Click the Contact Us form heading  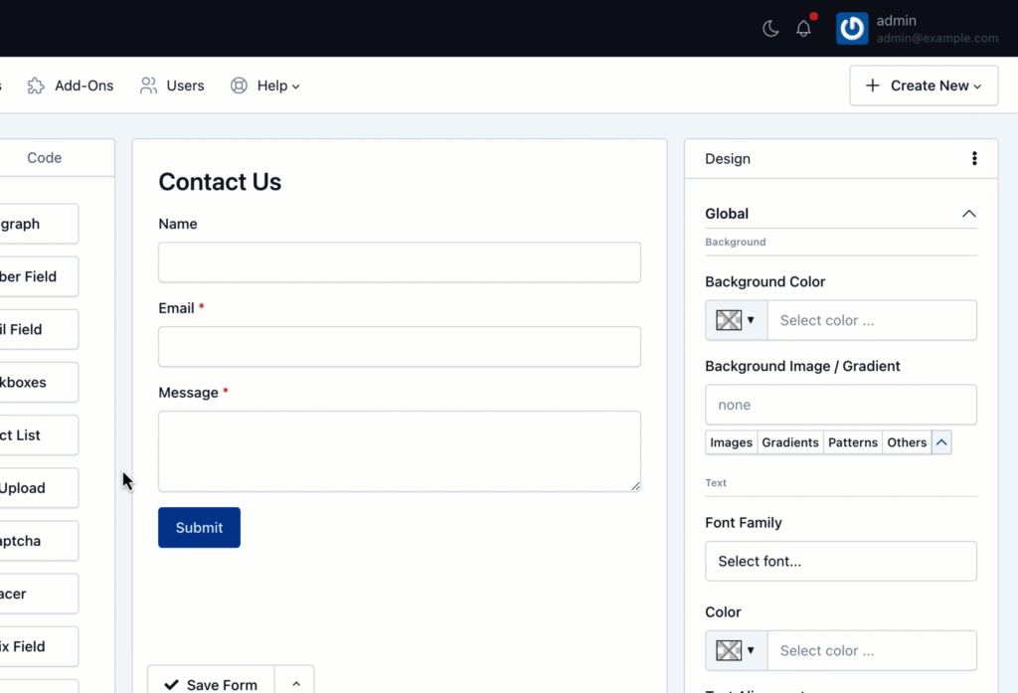(220, 182)
